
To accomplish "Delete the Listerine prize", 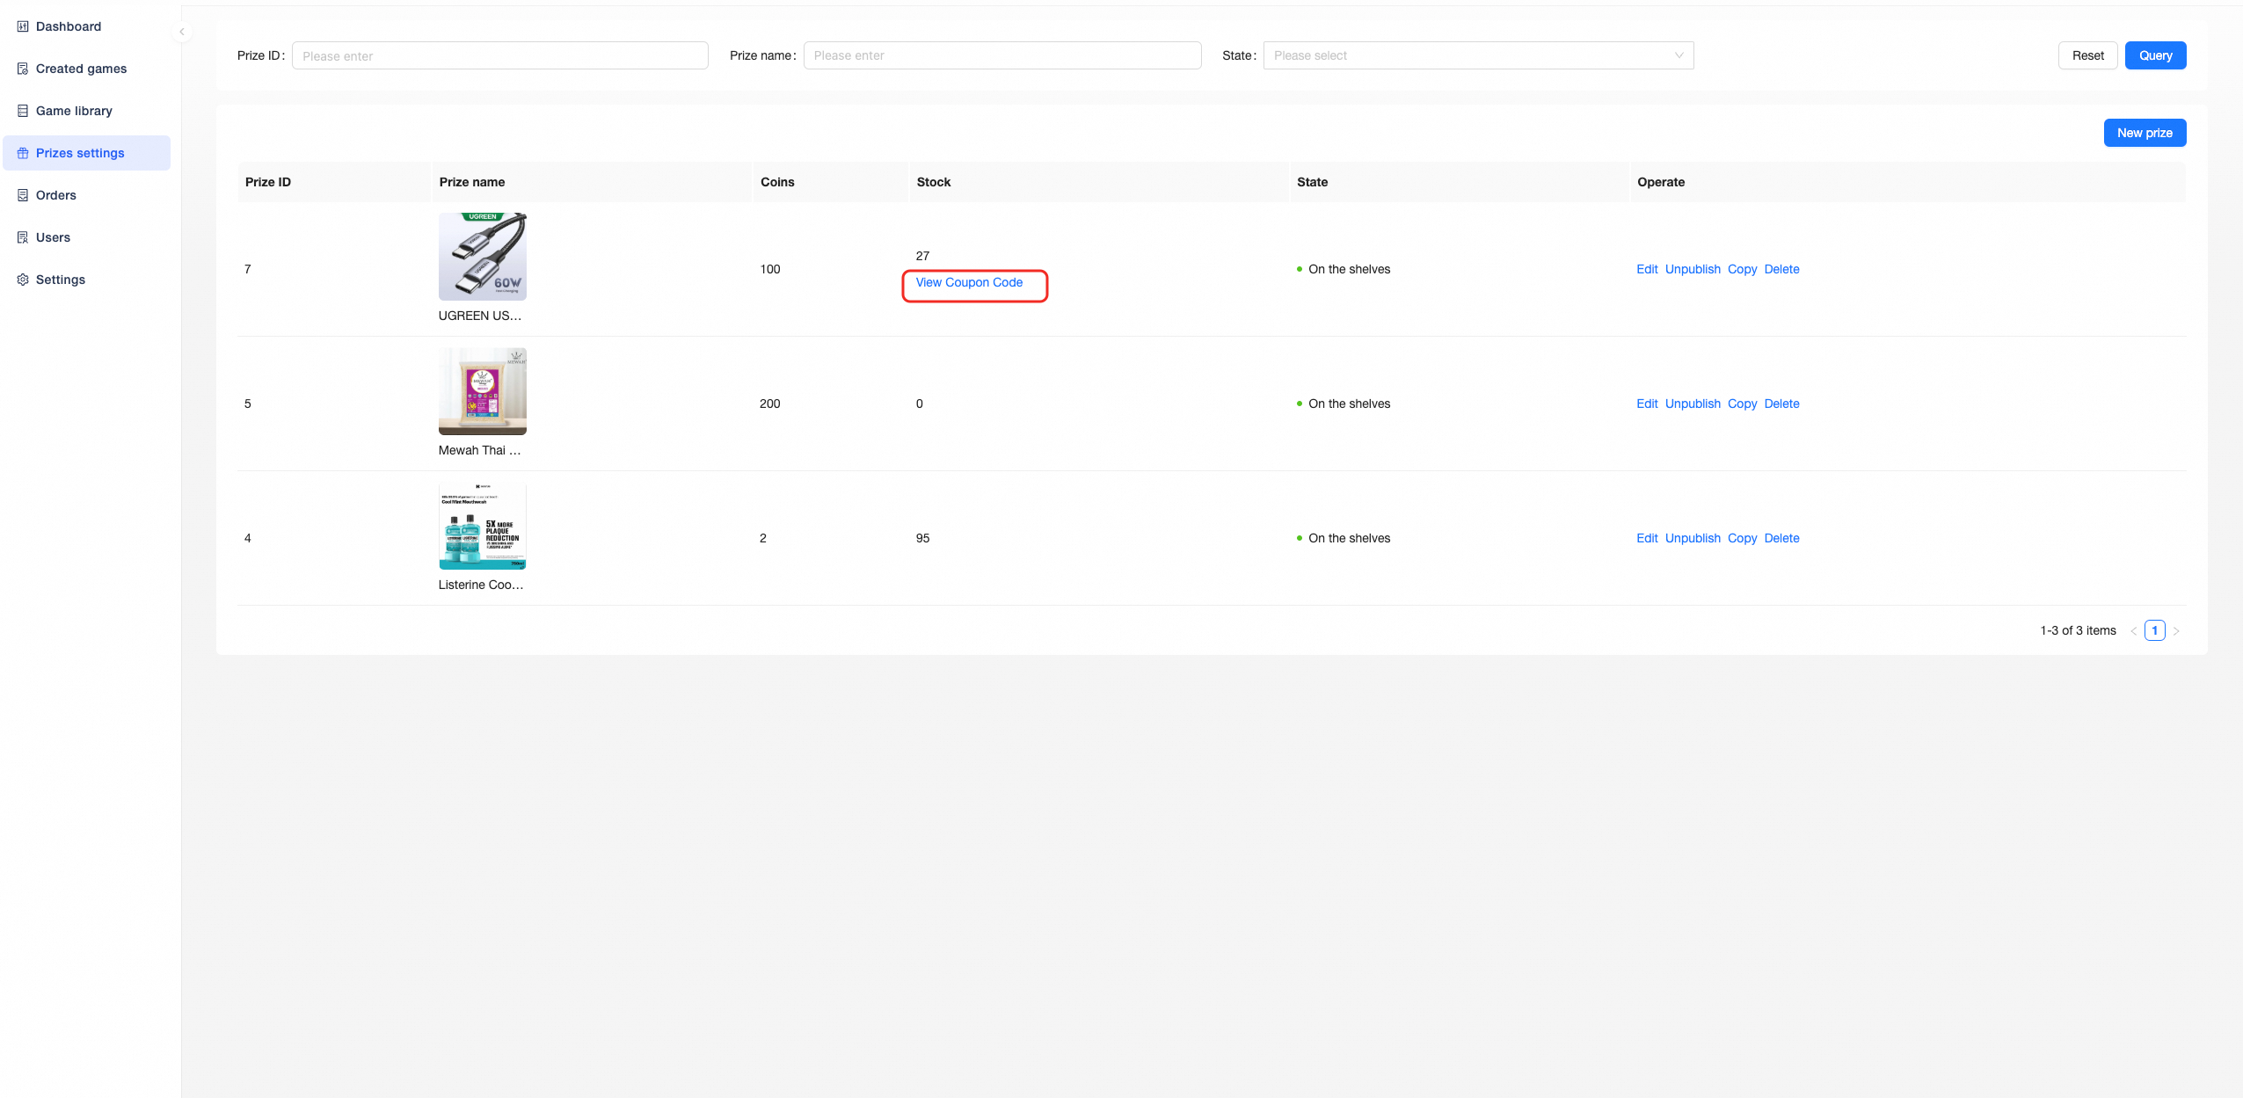I will pos(1781,538).
